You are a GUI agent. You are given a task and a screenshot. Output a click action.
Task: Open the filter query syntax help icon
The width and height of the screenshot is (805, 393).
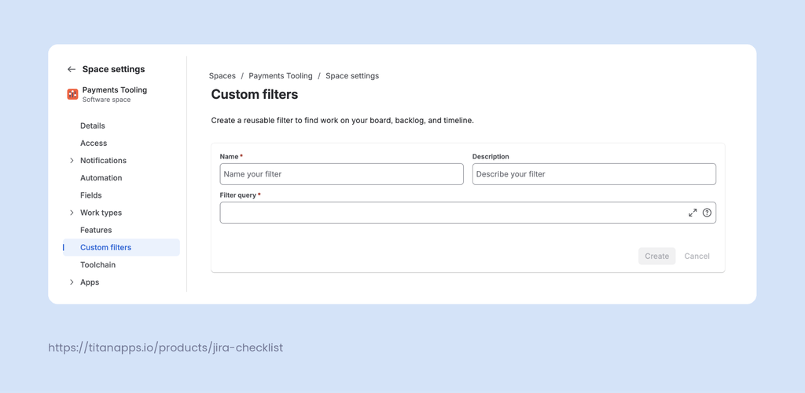707,213
